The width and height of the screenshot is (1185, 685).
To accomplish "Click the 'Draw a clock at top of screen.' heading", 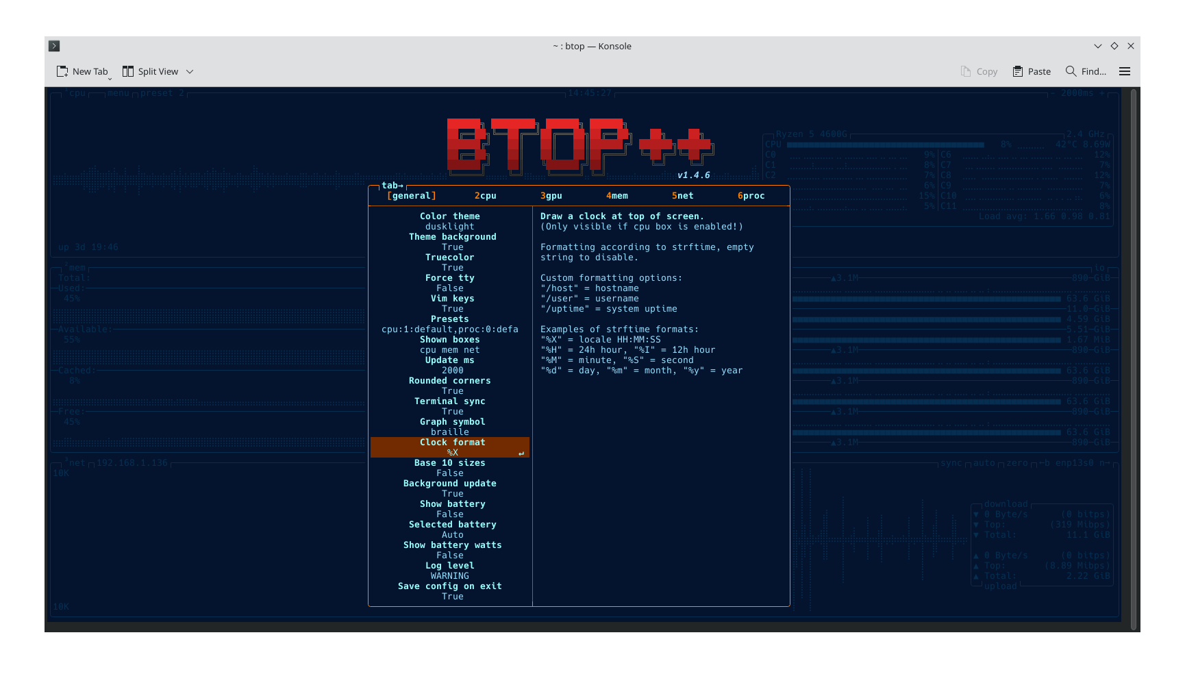I will 623,216.
